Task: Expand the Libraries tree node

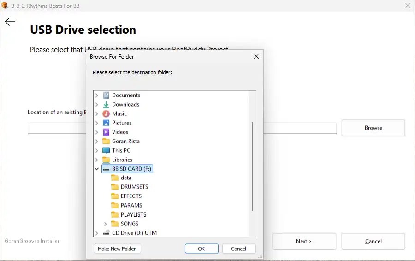Action: (97, 160)
